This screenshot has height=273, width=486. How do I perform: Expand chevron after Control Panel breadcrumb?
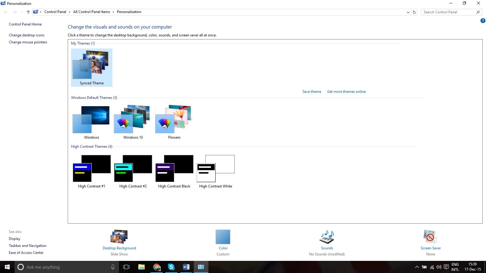coord(70,12)
